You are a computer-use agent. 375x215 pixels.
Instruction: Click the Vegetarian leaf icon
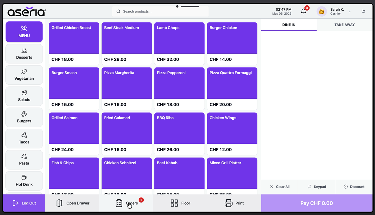click(x=24, y=72)
